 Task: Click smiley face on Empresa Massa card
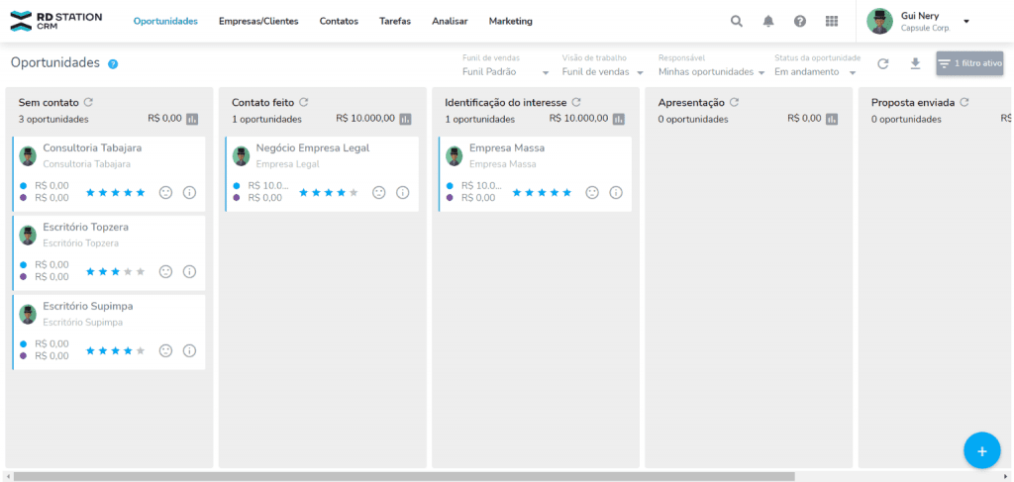coord(592,192)
